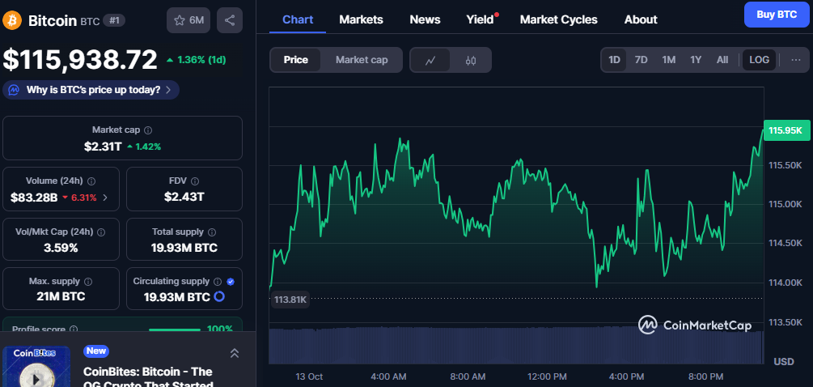This screenshot has width=813, height=387.
Task: Select the 7D time range
Action: click(641, 60)
